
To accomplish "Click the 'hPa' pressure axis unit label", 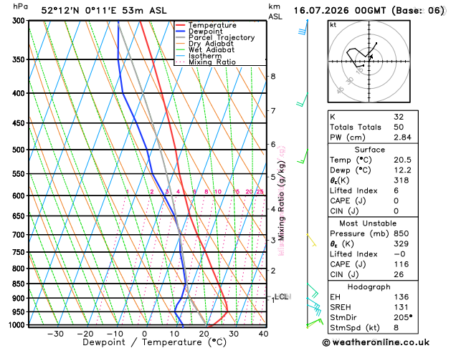I will 20,6.
